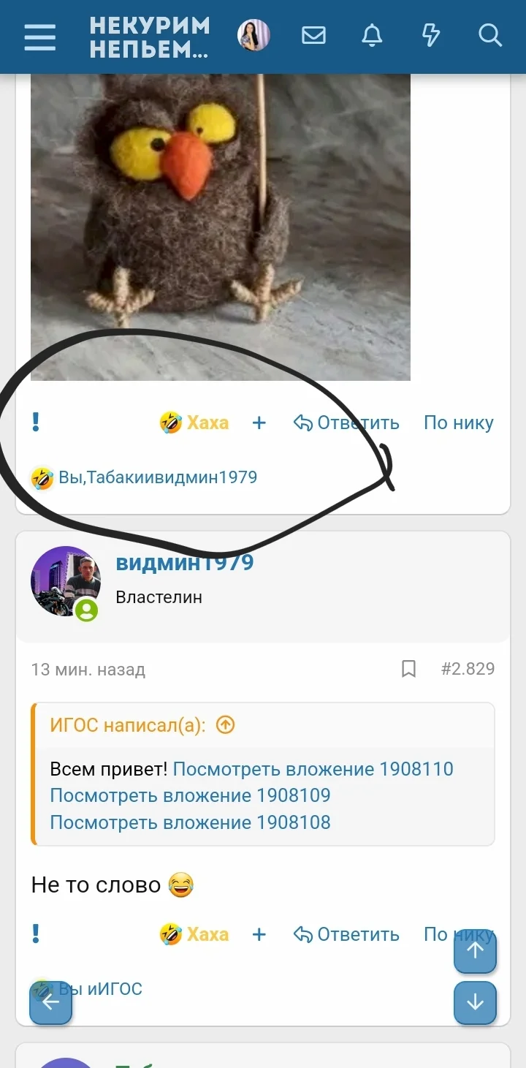This screenshot has height=1068, width=526.
Task: Reply to the owl post via Ответить
Action: (346, 423)
